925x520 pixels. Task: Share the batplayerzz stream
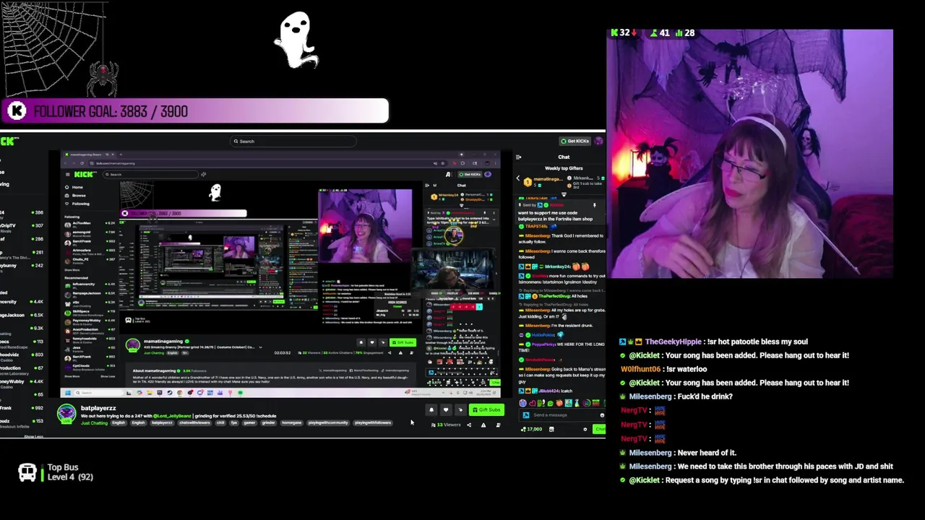[469, 425]
